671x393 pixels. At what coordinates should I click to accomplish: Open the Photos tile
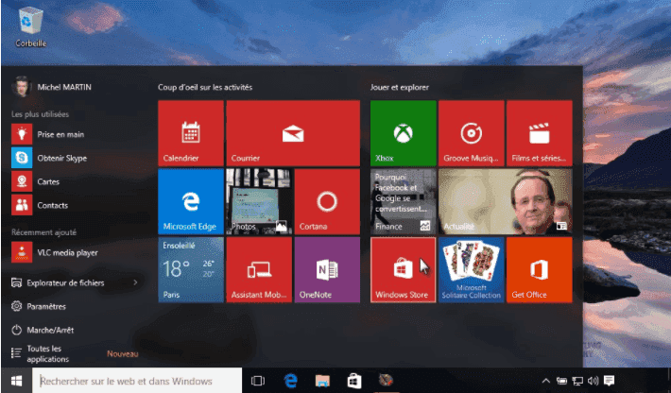click(x=259, y=201)
